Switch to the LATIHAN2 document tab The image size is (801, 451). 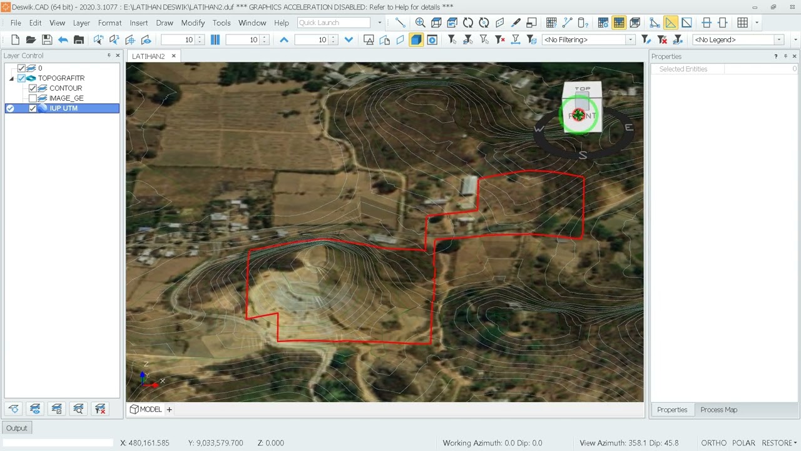coord(148,56)
